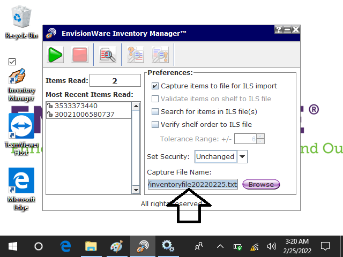Select the TeamViewer Host desktop shortcut

tap(21, 134)
